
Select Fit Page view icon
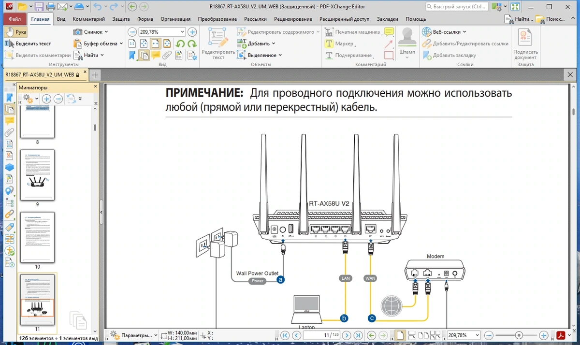pos(144,43)
